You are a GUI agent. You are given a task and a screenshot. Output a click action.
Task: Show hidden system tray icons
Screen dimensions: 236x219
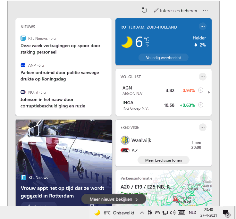coord(142,213)
